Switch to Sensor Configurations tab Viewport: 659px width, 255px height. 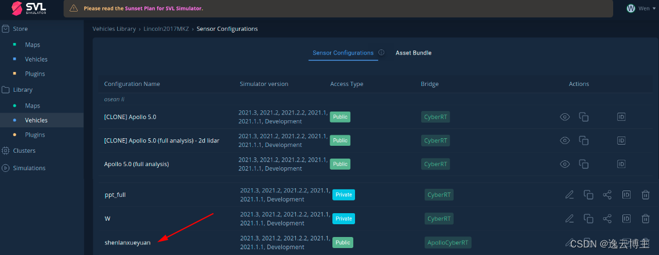click(x=343, y=53)
